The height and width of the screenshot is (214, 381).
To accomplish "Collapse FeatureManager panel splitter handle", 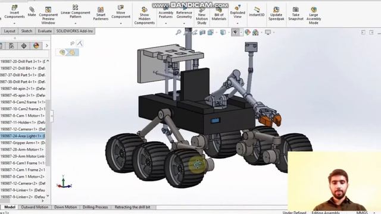I will pos(52,116).
